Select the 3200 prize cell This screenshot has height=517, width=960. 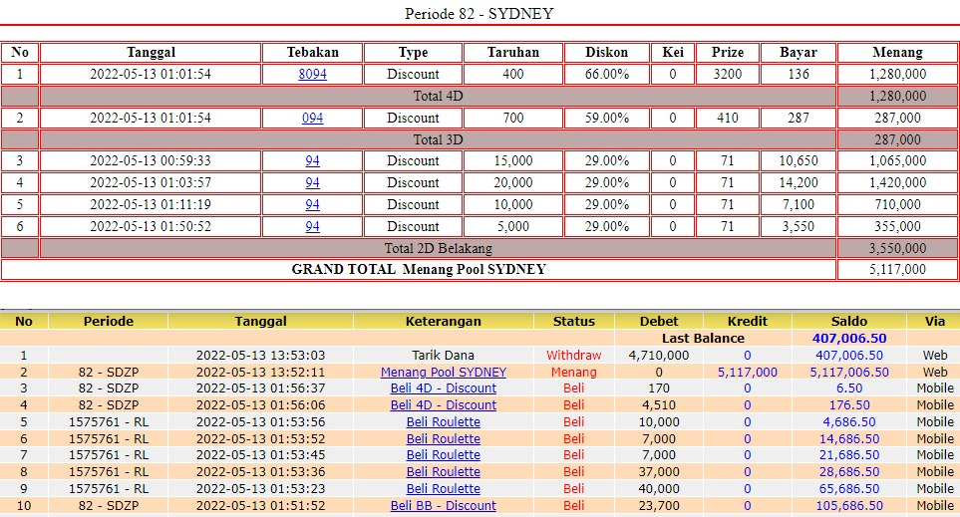[x=728, y=74]
